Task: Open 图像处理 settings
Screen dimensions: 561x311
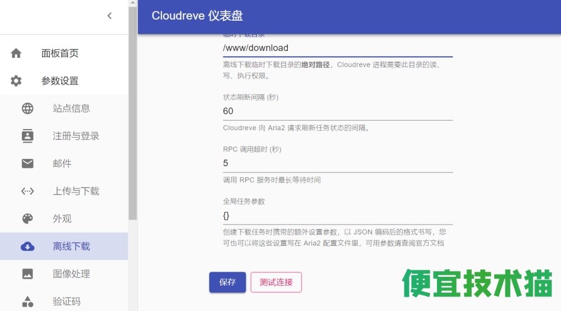Action: (x=64, y=274)
